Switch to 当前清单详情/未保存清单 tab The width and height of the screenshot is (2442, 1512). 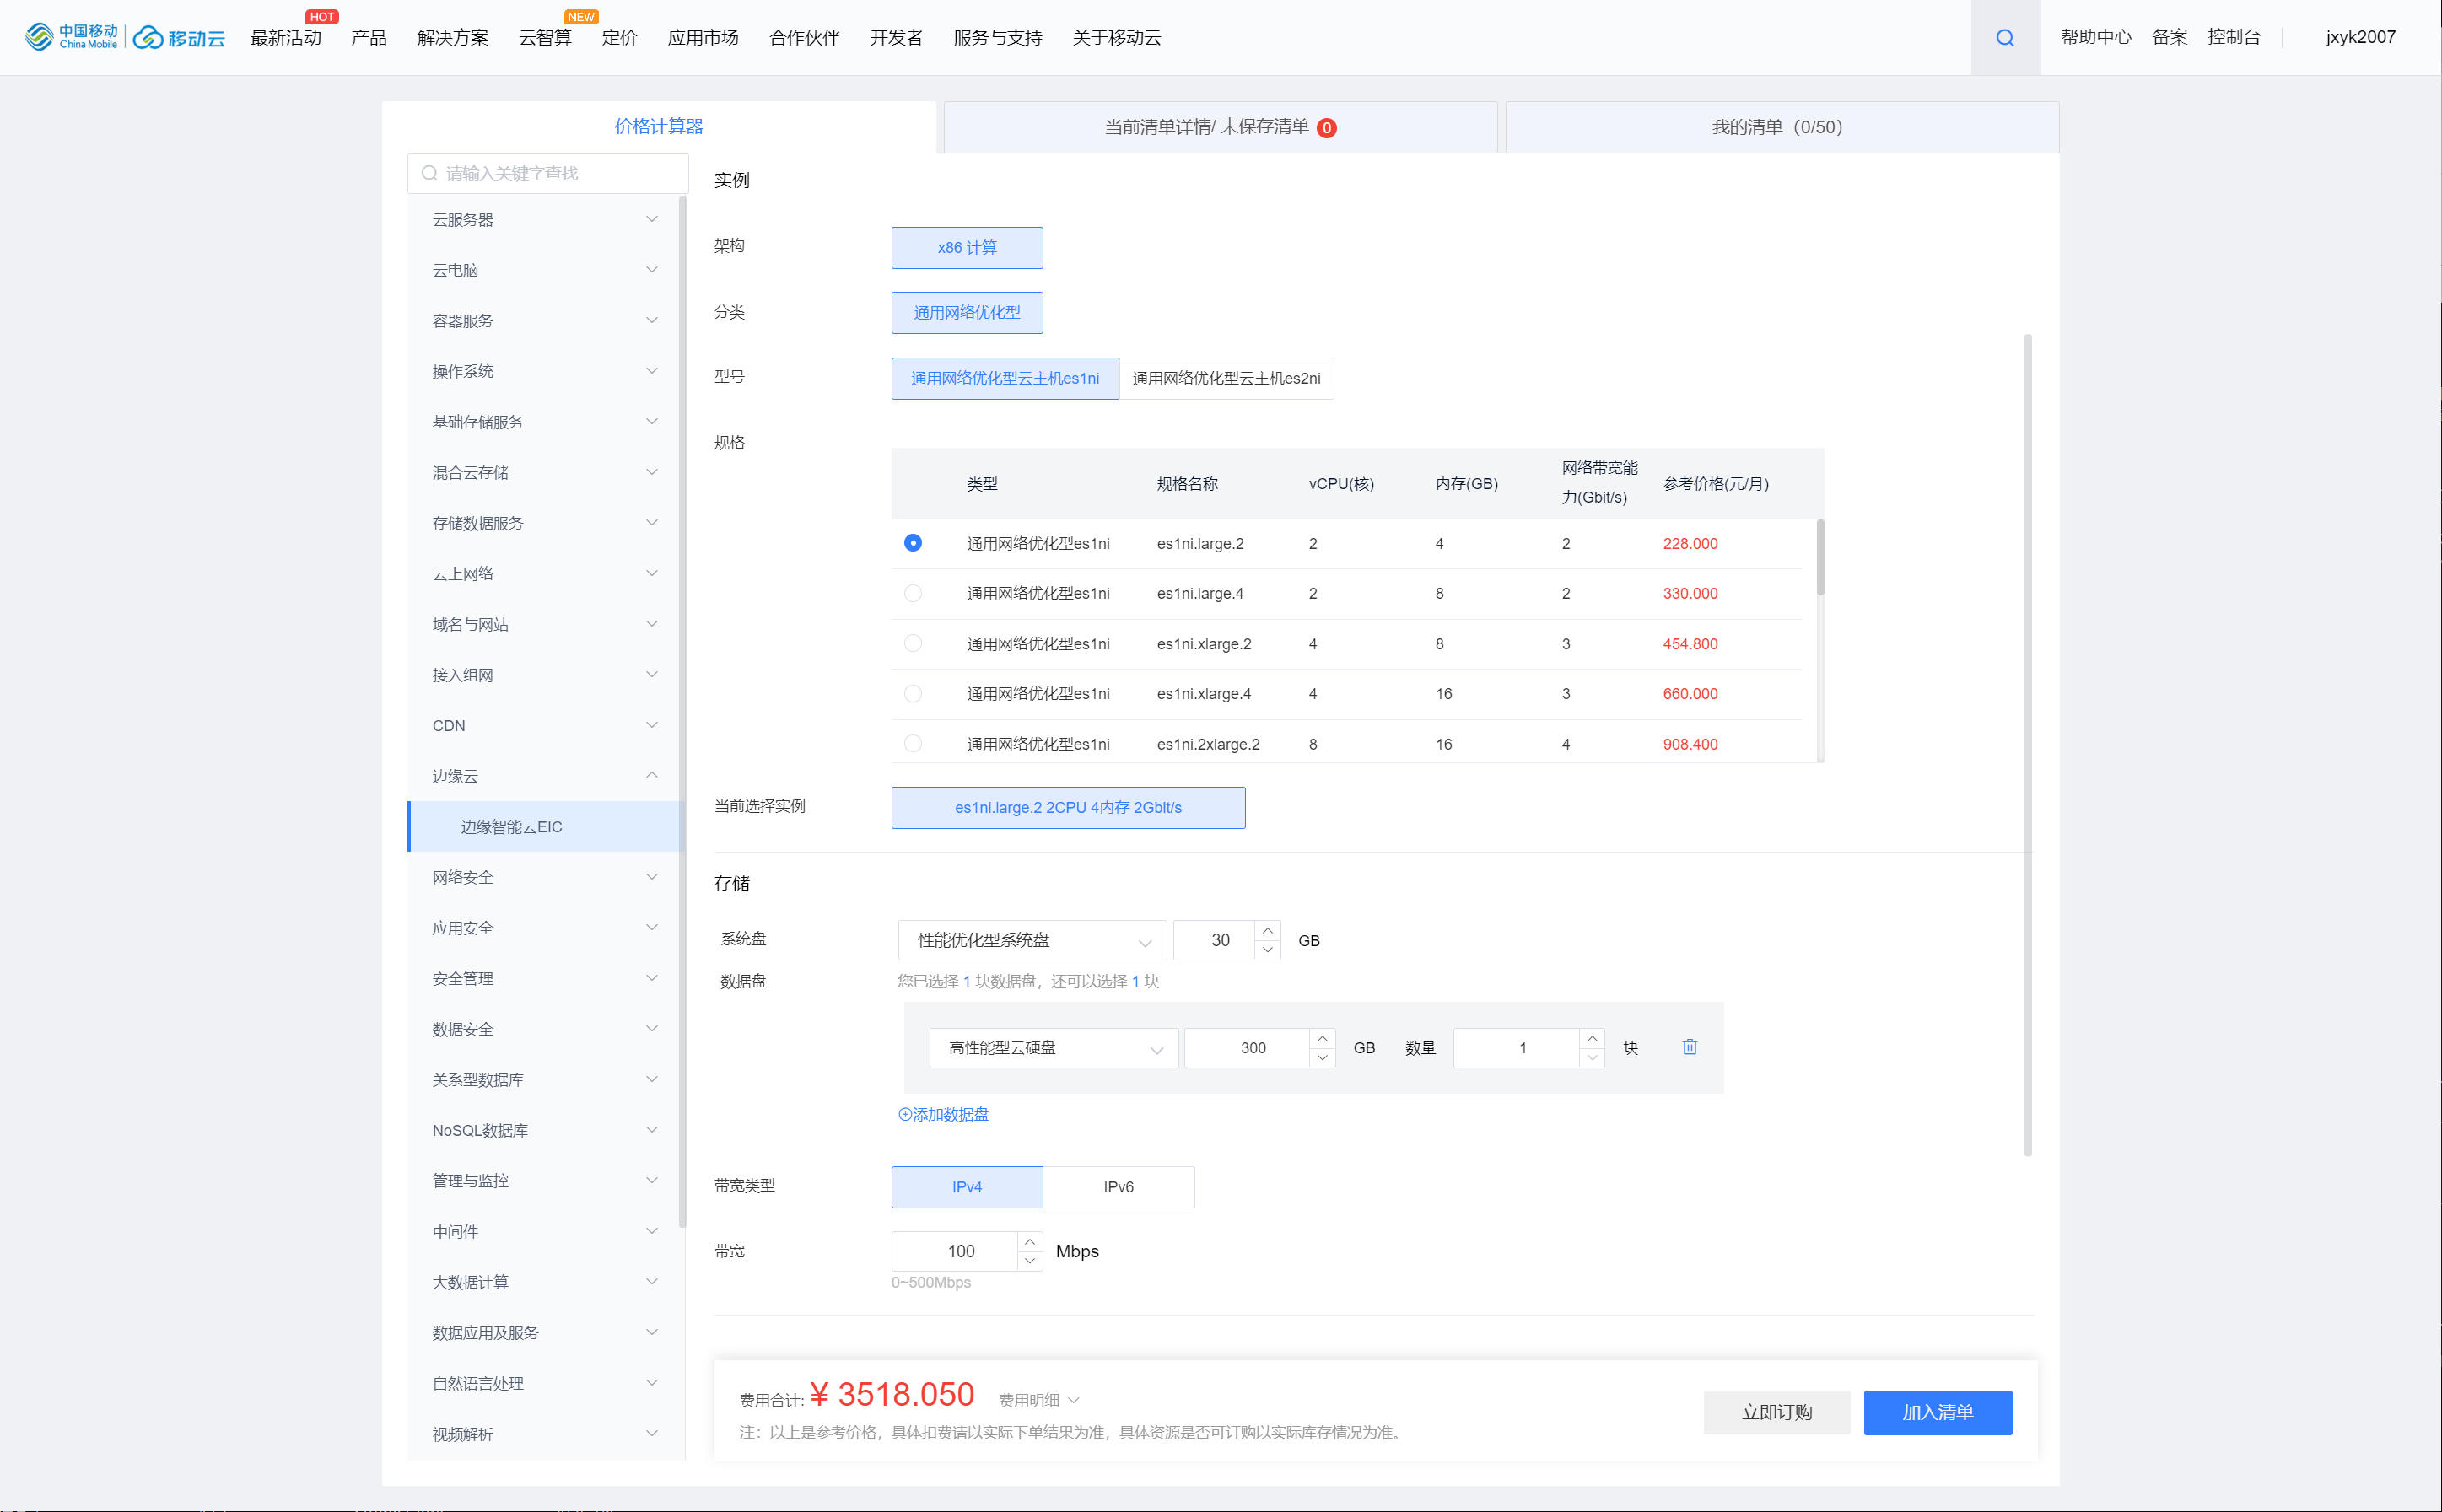point(1219,127)
